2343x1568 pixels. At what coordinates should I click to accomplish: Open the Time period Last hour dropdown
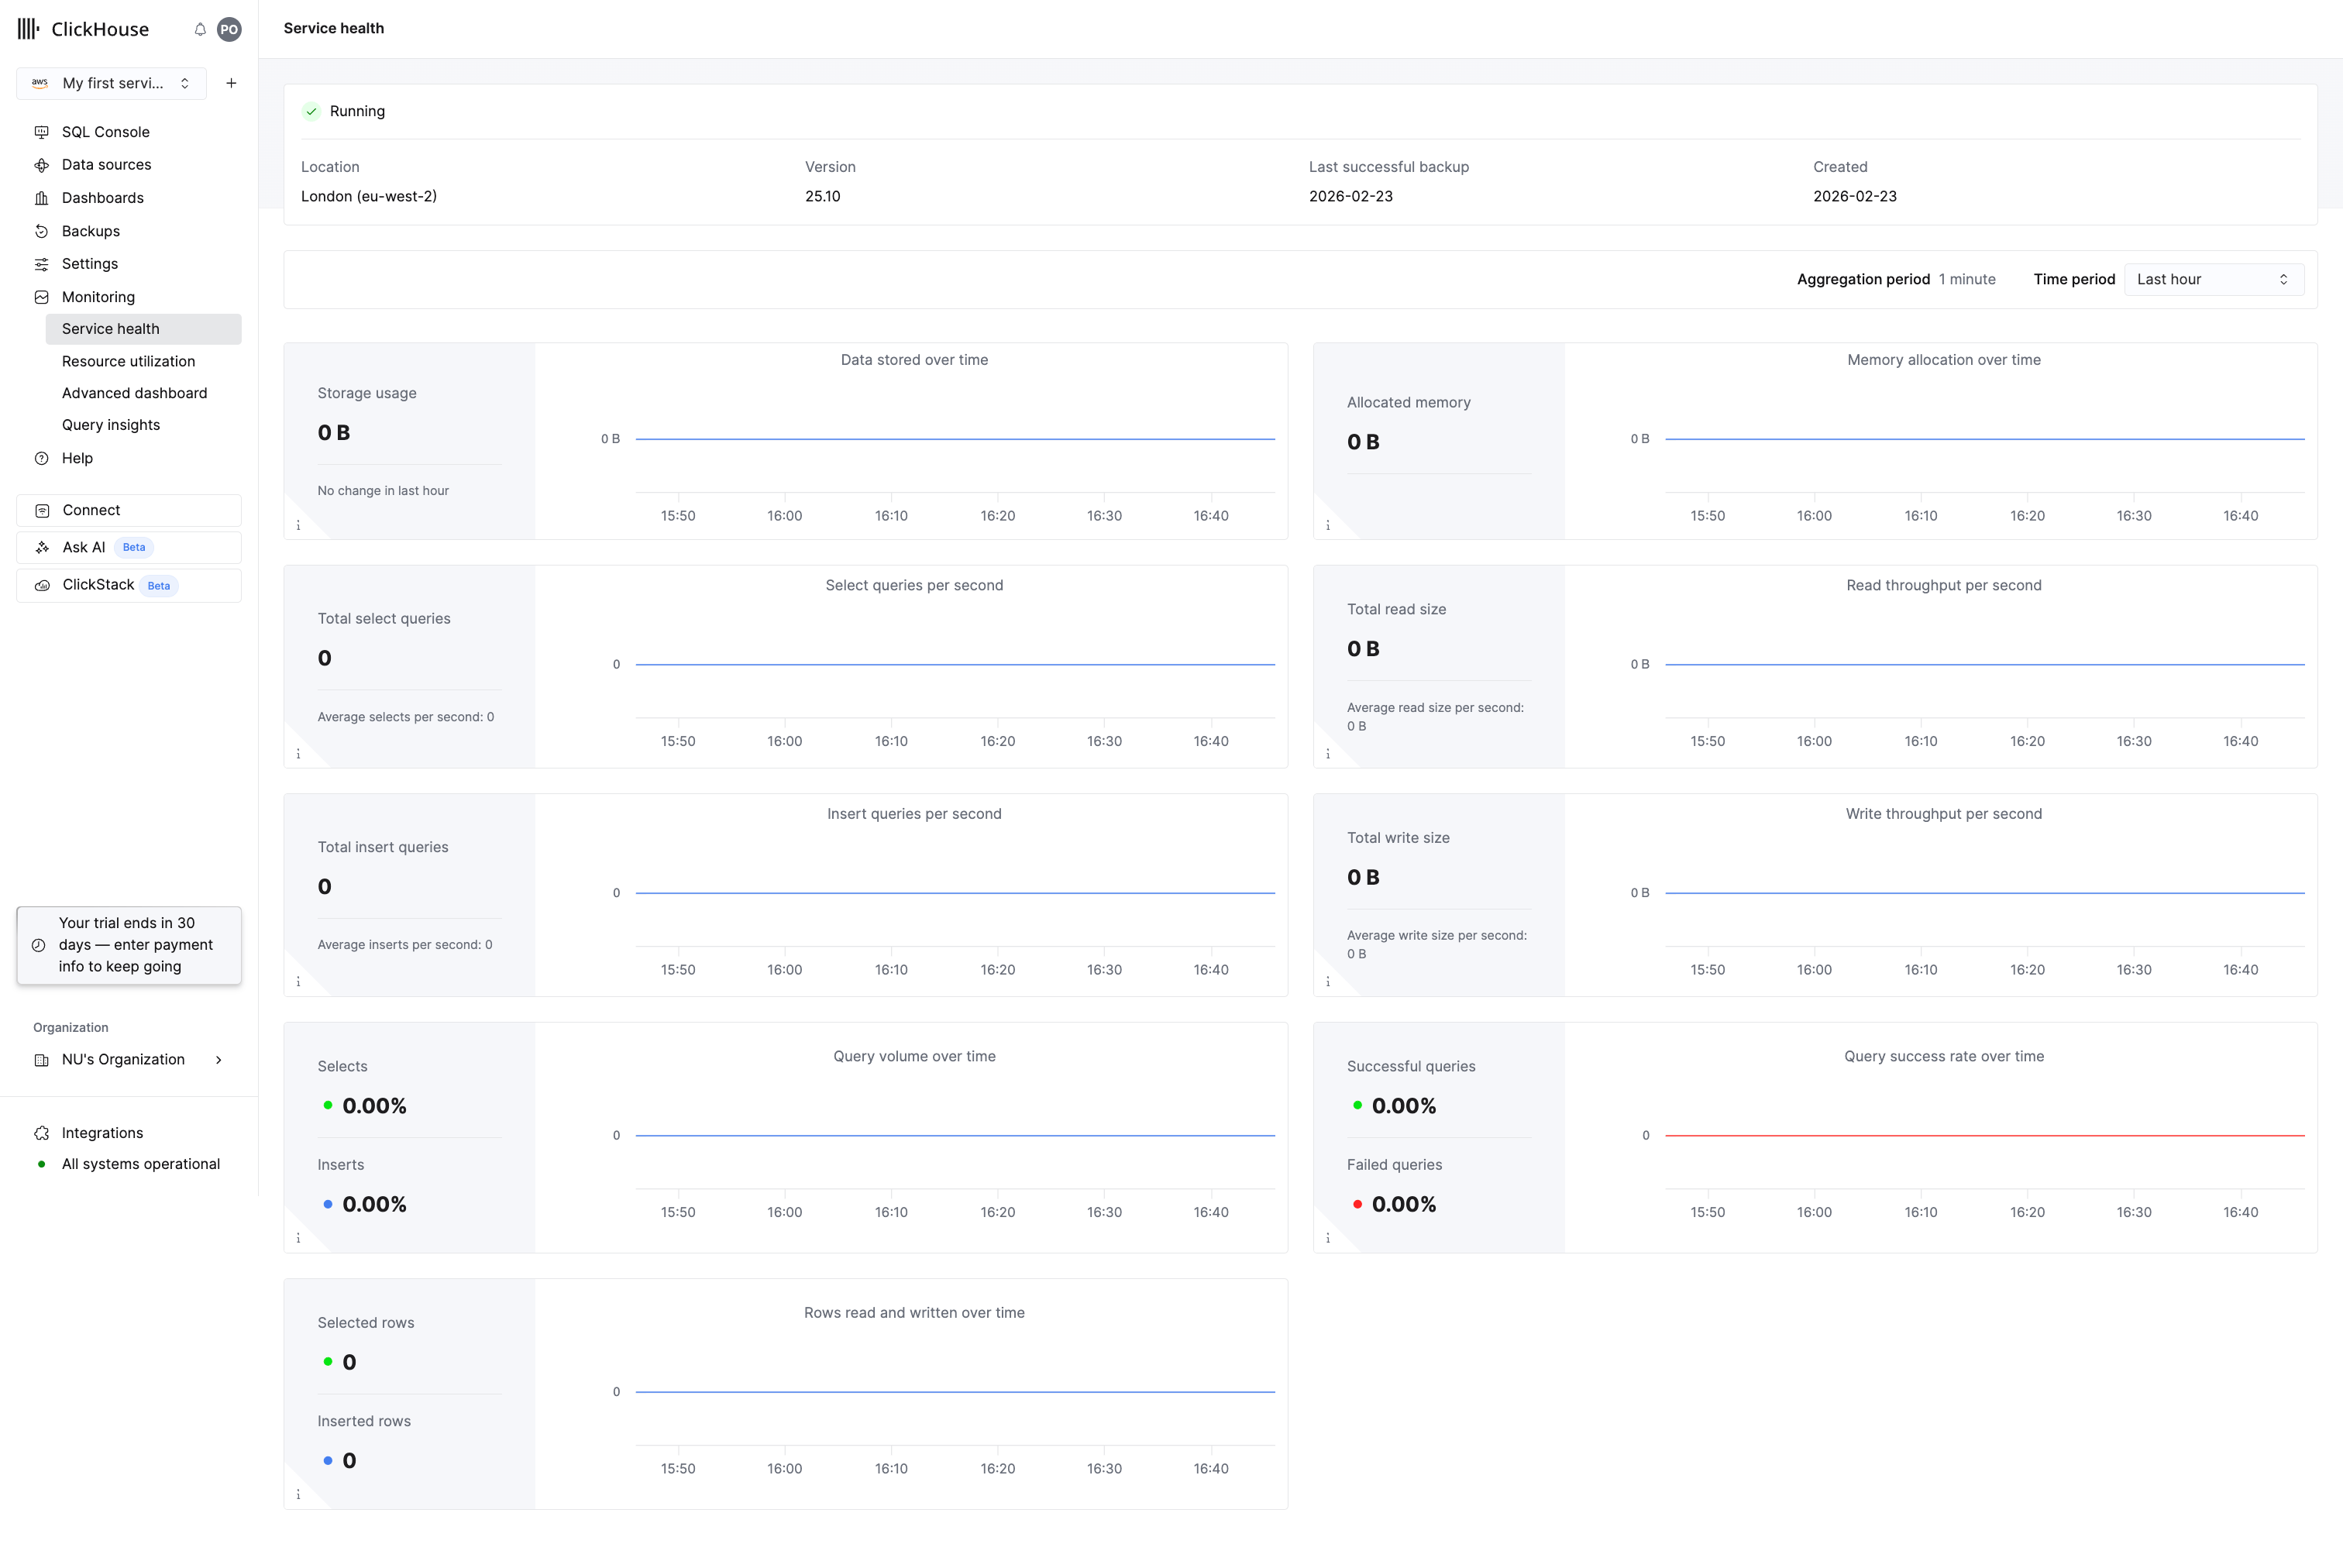2214,280
